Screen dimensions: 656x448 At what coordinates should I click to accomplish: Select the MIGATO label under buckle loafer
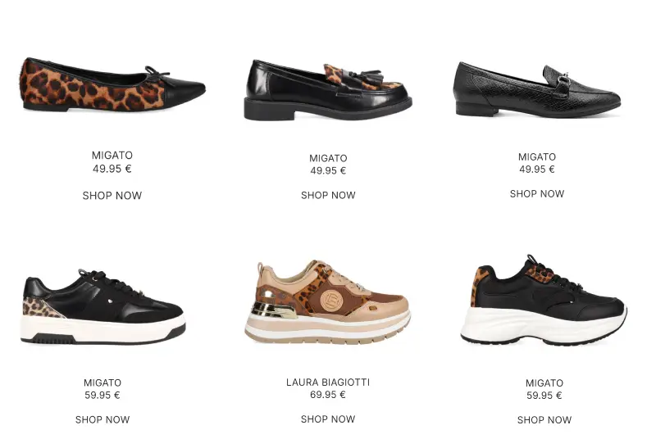(537, 157)
